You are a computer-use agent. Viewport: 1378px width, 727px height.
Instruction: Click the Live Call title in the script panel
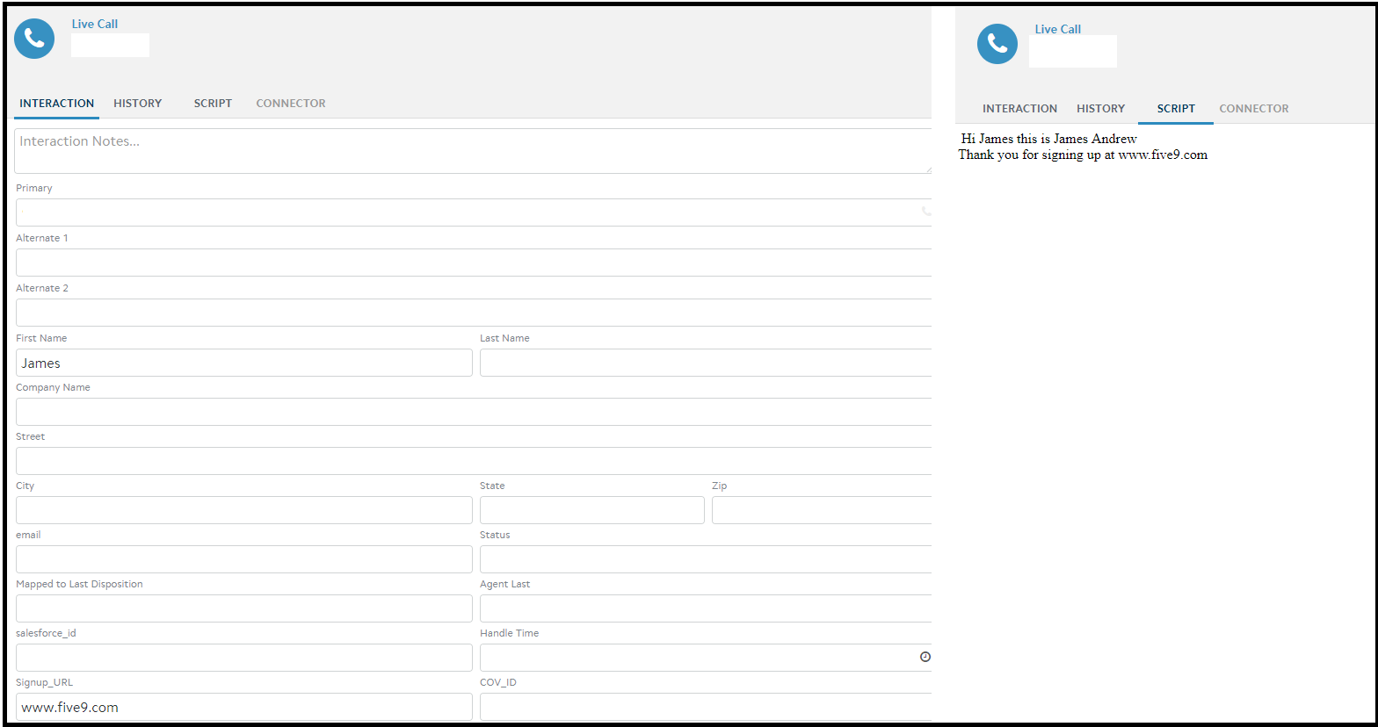point(1058,29)
